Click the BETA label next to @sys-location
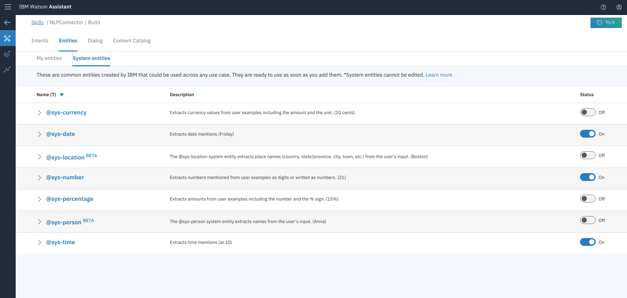This screenshot has width=627, height=298. point(91,156)
